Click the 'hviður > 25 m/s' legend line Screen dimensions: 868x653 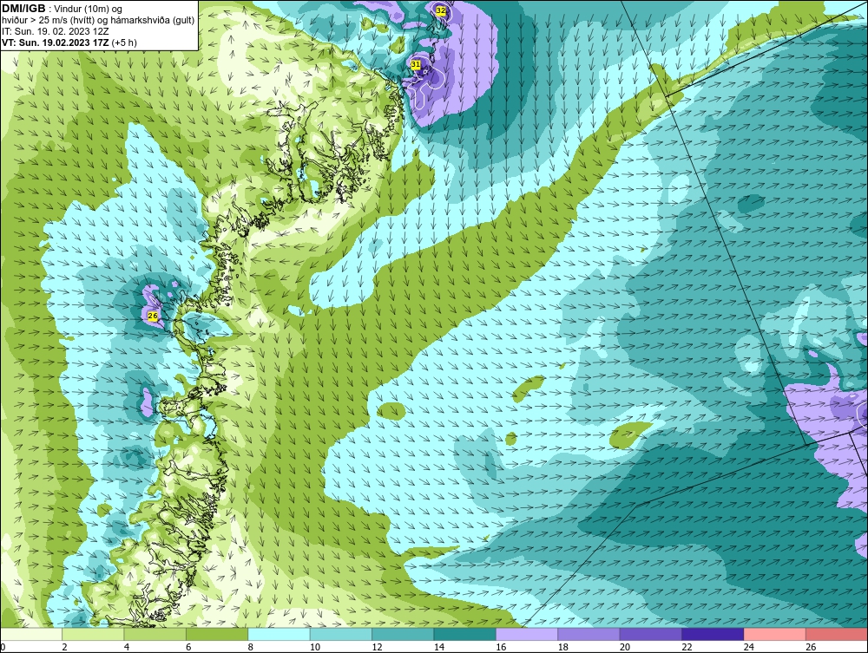[98, 21]
